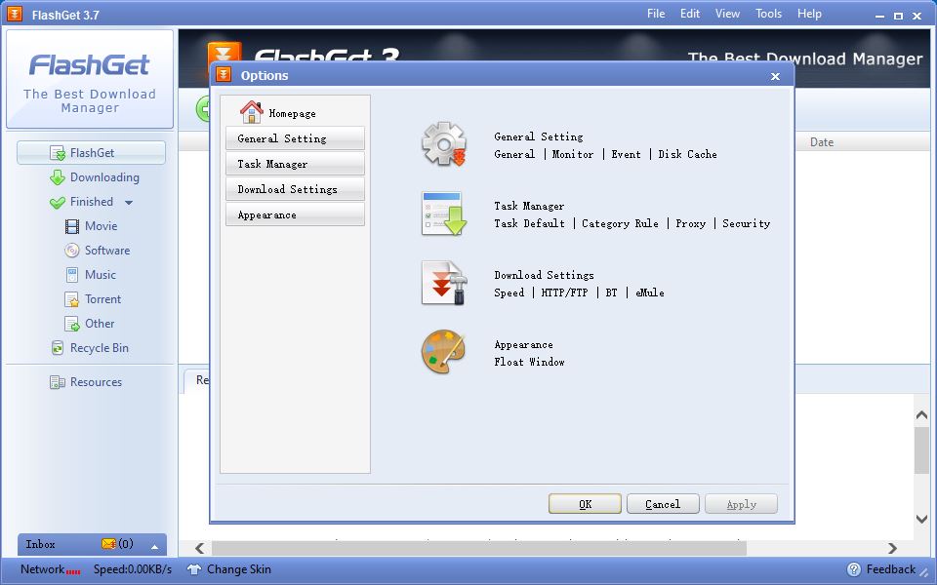Viewport: 937px width, 585px height.
Task: Open the Tools menu
Action: pos(768,14)
